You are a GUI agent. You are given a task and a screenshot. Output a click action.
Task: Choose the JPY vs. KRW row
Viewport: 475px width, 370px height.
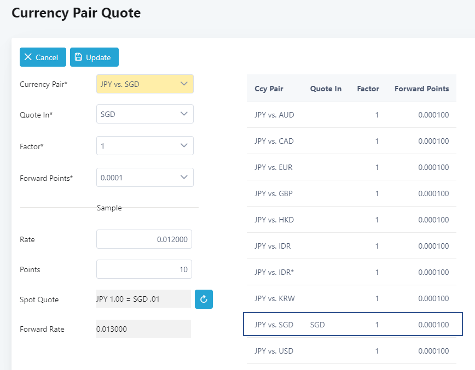tap(351, 298)
